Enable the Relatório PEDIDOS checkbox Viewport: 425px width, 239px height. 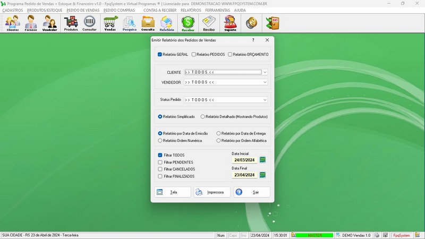(194, 54)
